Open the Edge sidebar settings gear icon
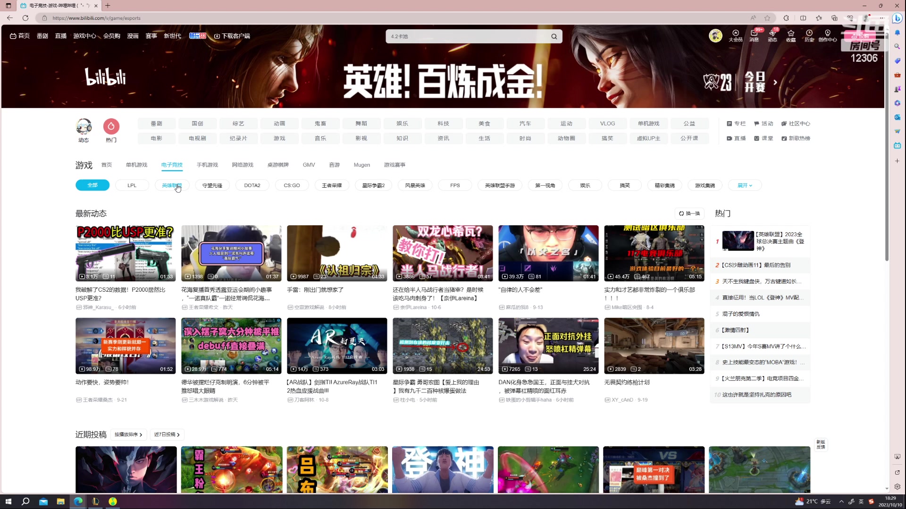The height and width of the screenshot is (509, 906). [897, 486]
